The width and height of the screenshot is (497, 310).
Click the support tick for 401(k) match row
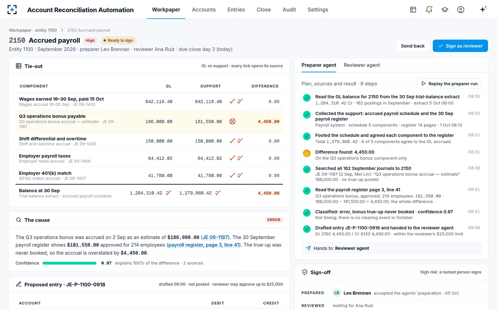[240, 175]
